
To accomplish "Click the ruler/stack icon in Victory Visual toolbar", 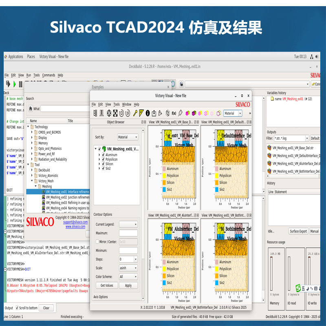I will [x=101, y=113].
